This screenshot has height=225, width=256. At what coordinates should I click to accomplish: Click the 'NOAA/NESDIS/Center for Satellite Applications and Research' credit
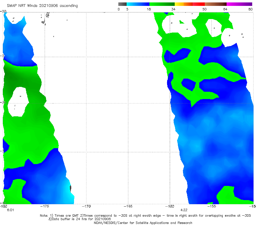click(143, 223)
